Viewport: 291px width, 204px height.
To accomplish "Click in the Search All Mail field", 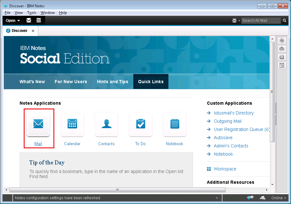I will pos(261,21).
